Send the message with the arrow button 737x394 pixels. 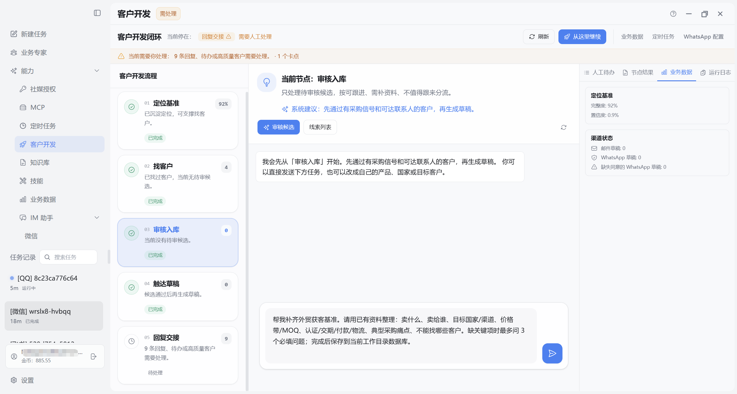pos(552,353)
